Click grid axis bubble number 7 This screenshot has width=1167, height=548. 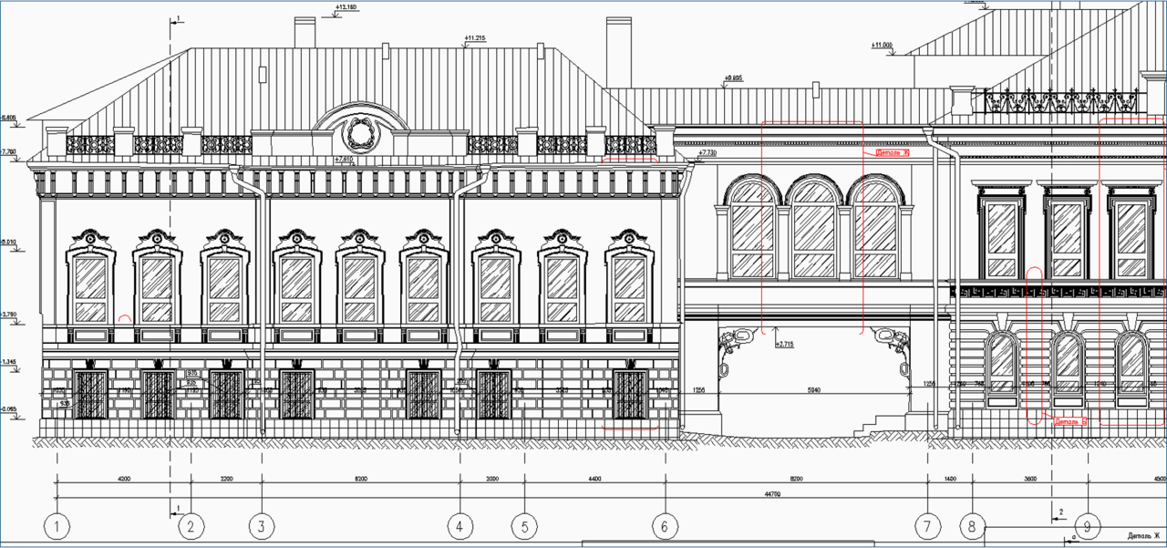(x=927, y=526)
